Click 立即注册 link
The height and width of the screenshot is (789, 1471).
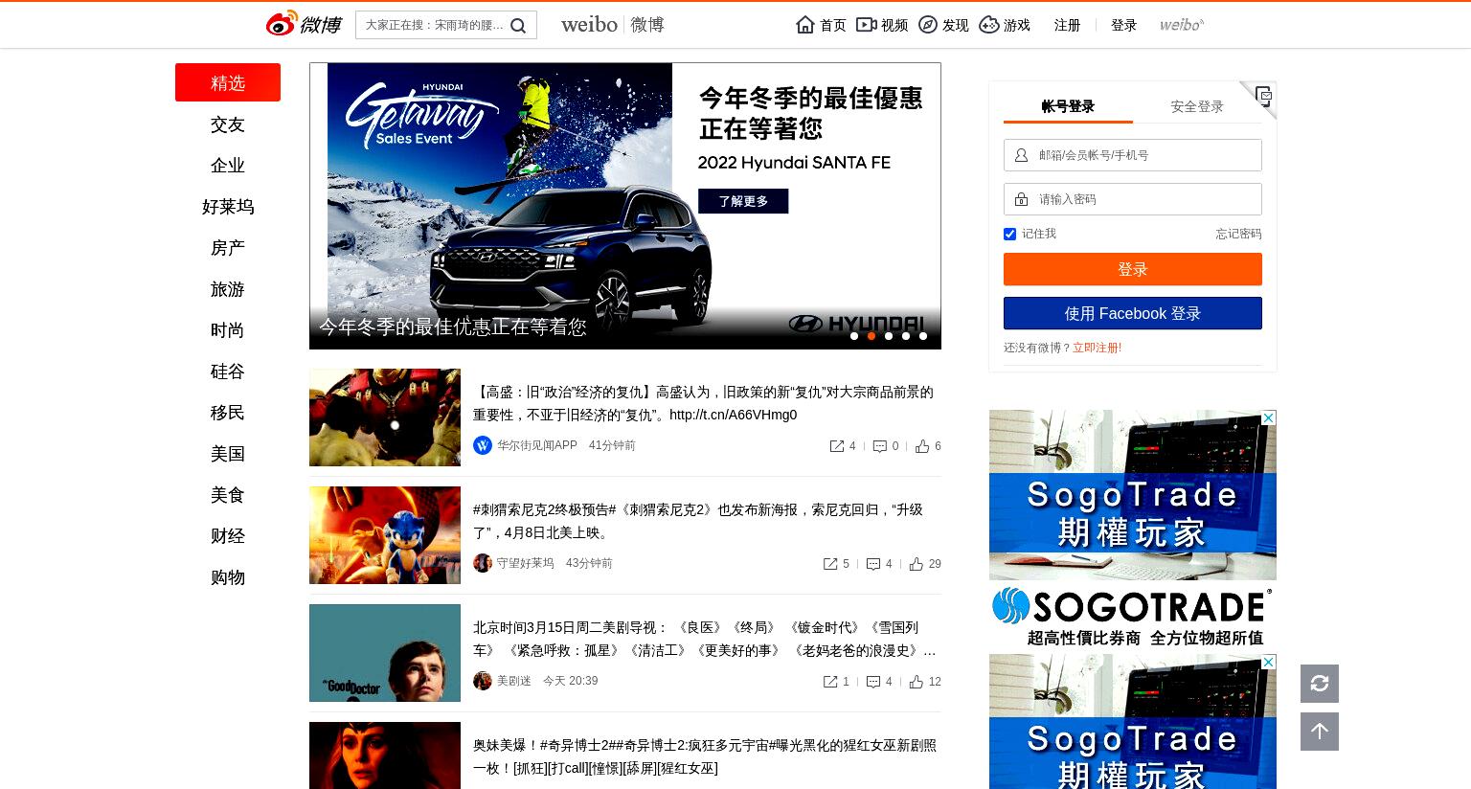pos(1097,348)
